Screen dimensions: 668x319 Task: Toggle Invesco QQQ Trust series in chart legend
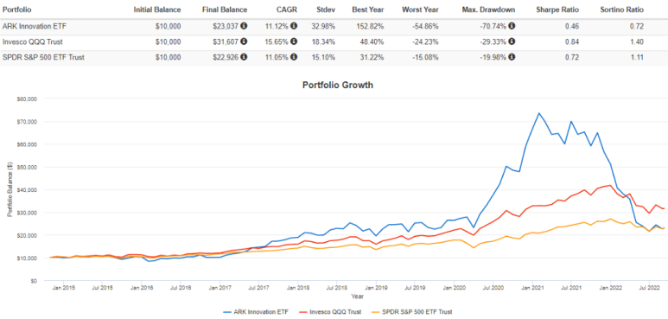(x=328, y=312)
